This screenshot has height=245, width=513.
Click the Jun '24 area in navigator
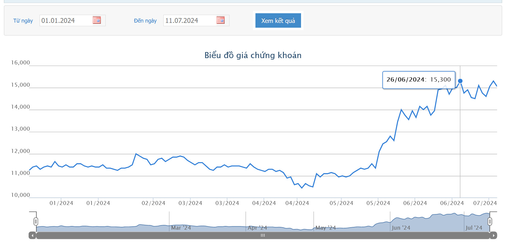click(x=401, y=228)
